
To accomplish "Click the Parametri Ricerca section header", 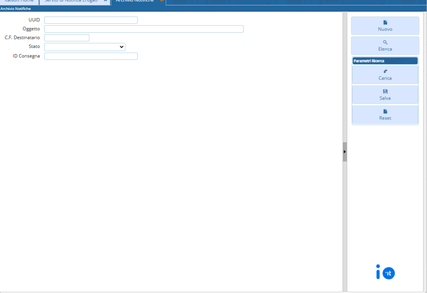I will (x=385, y=61).
